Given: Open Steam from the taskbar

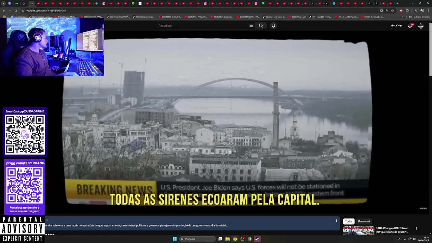Looking at the screenshot, I should (257, 239).
